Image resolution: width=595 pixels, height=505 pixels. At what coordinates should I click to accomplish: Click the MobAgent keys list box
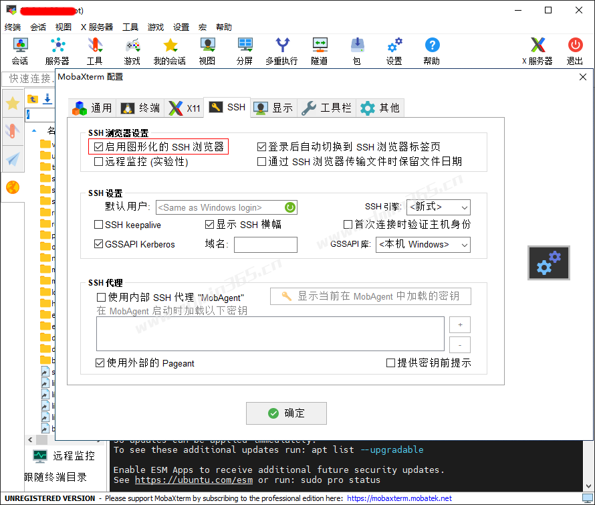pyautogui.click(x=270, y=334)
